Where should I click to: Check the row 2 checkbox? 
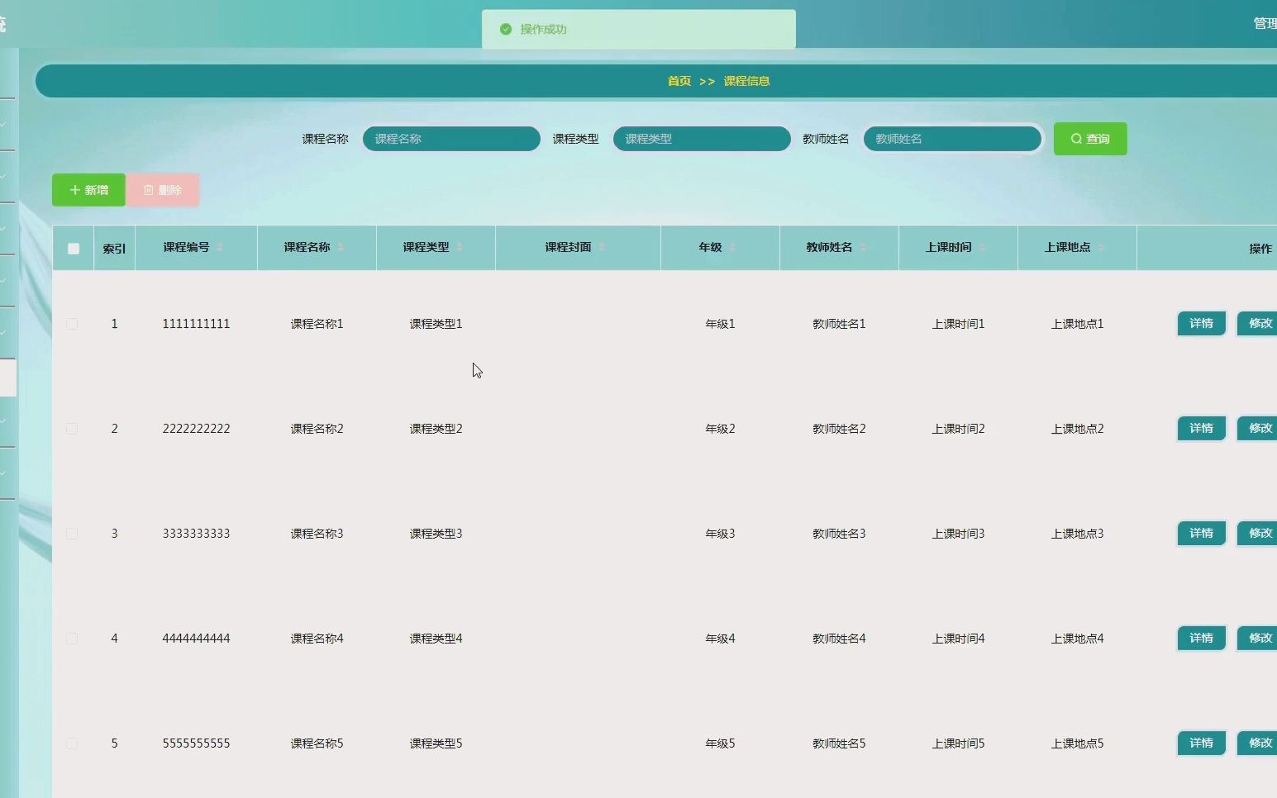[x=72, y=429]
